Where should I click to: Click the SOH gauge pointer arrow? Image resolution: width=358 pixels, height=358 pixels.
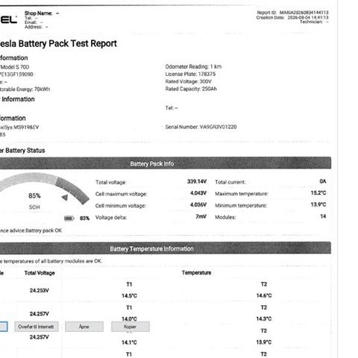(65, 198)
